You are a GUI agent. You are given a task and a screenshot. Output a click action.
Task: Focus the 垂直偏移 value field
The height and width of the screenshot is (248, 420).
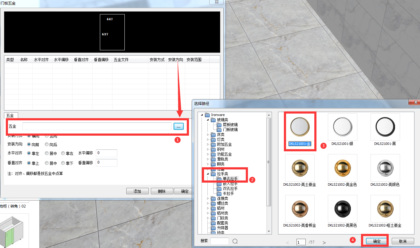[107, 163]
